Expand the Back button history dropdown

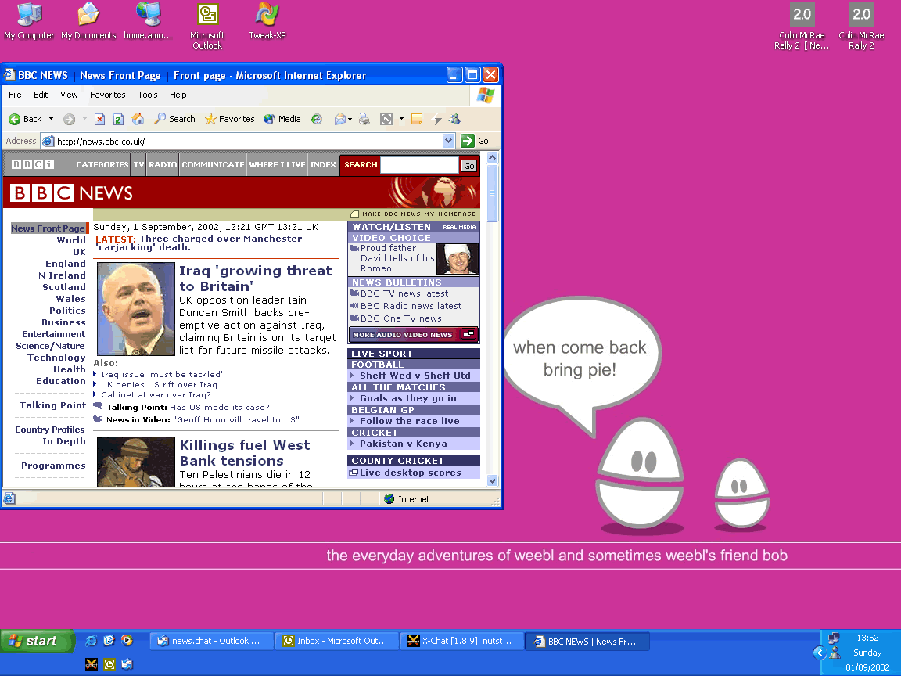point(52,119)
